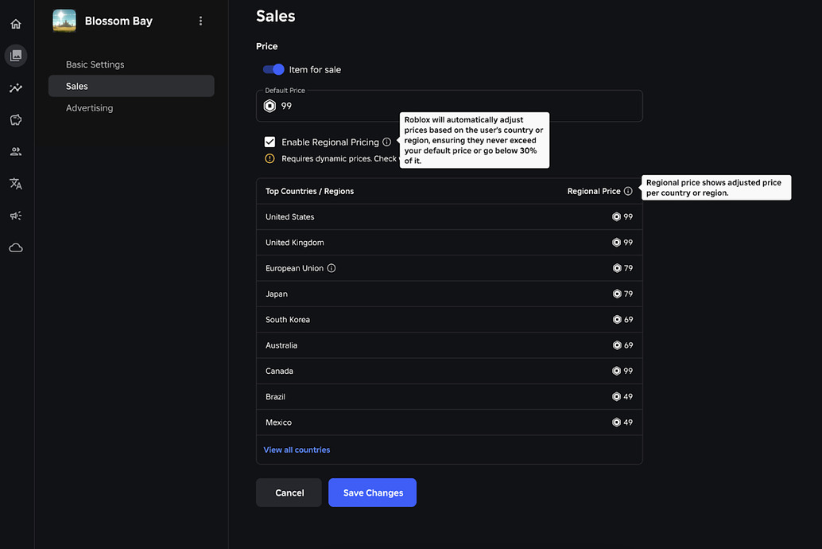Click the megaphone Advertising icon

[x=15, y=215]
